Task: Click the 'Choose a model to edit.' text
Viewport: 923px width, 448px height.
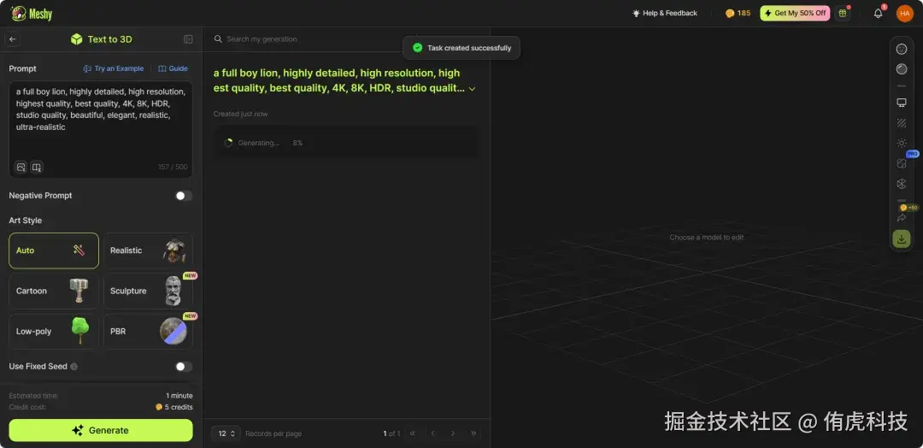Action: pos(707,237)
